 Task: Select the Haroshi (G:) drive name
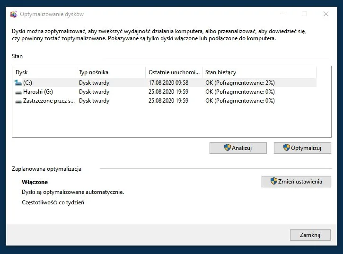[x=38, y=92]
